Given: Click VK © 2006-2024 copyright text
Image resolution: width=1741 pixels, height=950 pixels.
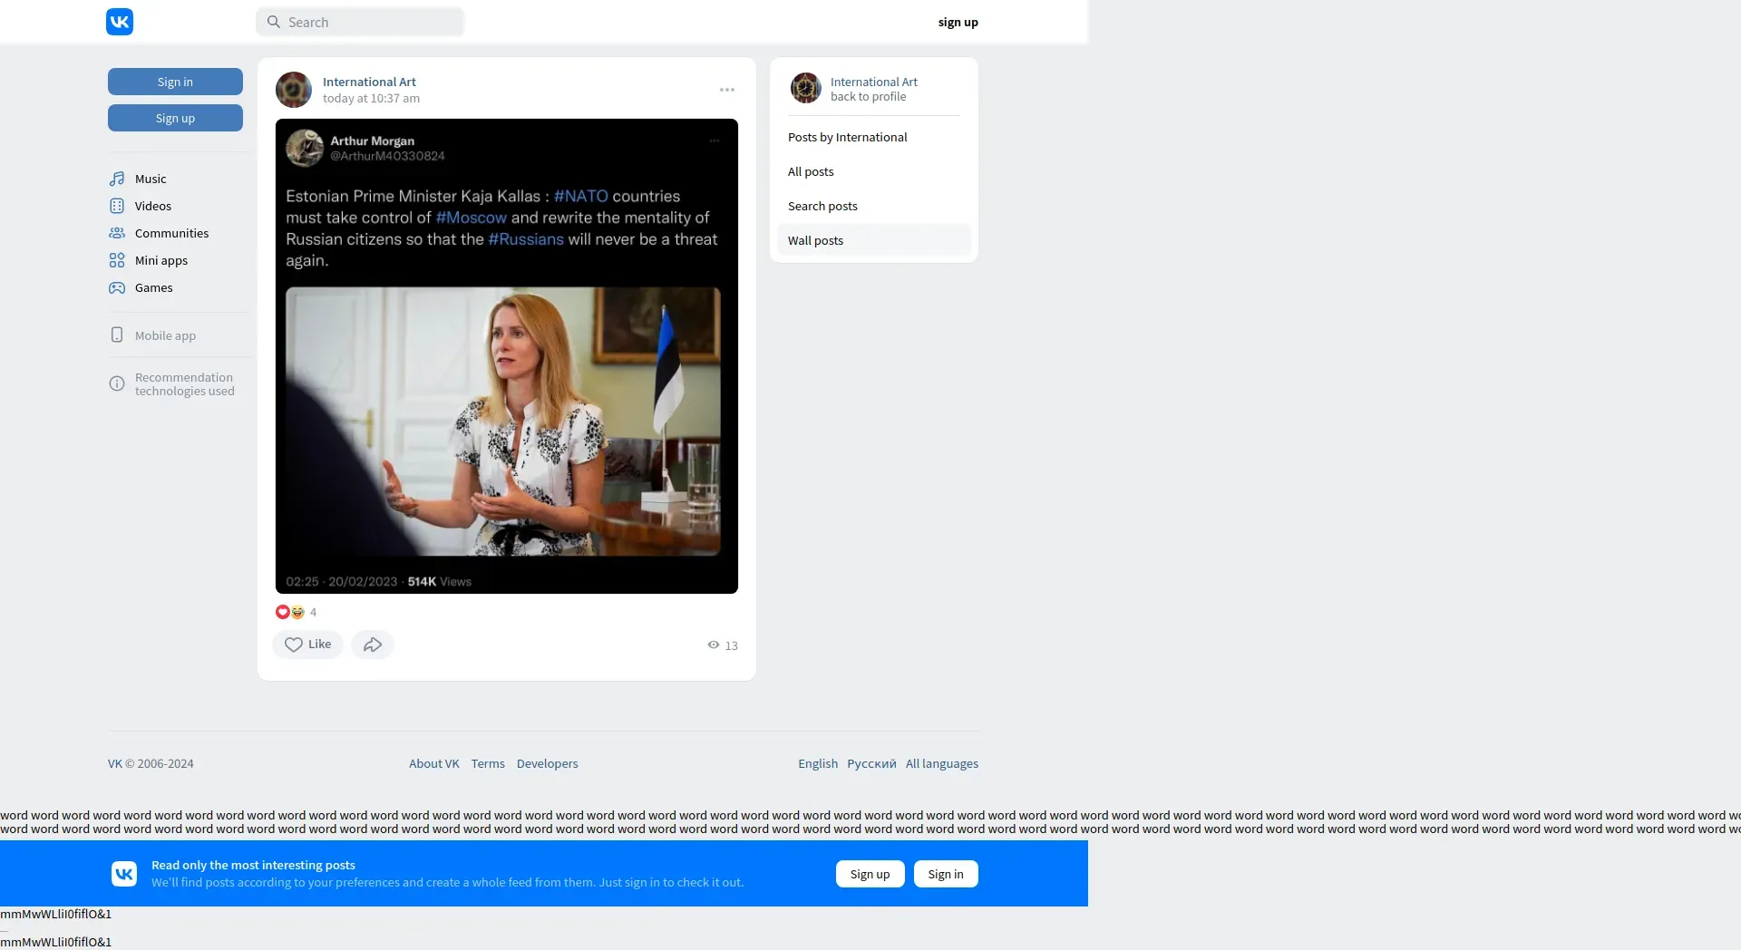Looking at the screenshot, I should [151, 763].
